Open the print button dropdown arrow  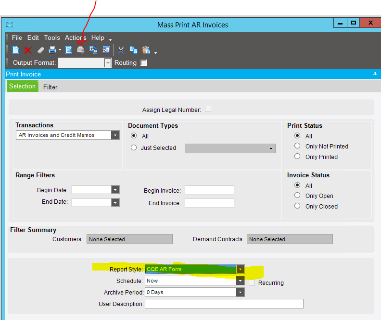click(x=60, y=50)
